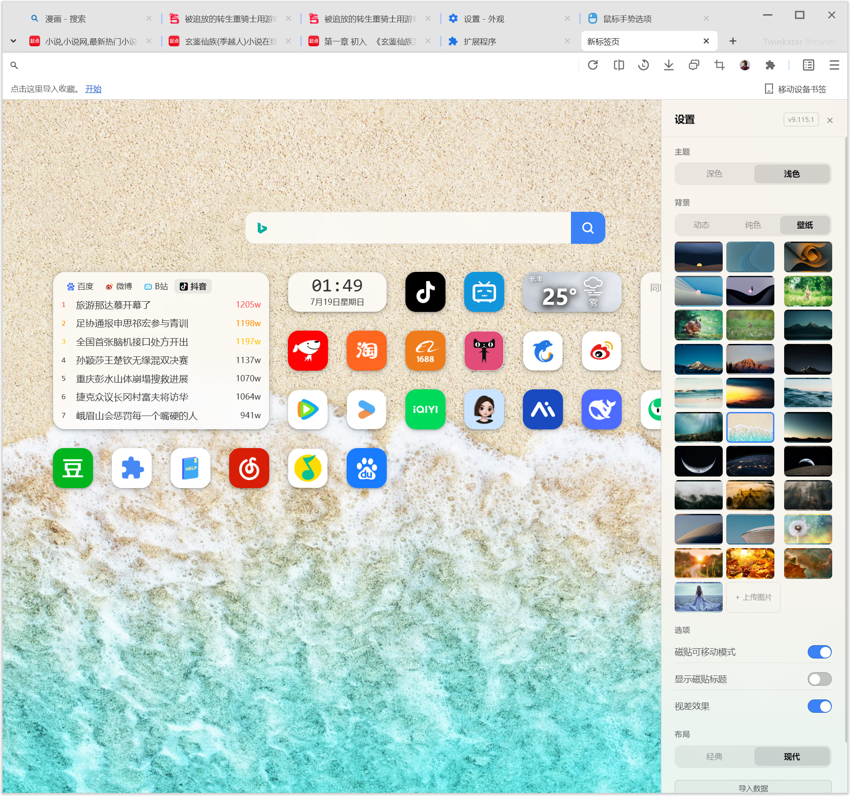Open the Taobao orange tile
This screenshot has width=850, height=796.
click(366, 351)
